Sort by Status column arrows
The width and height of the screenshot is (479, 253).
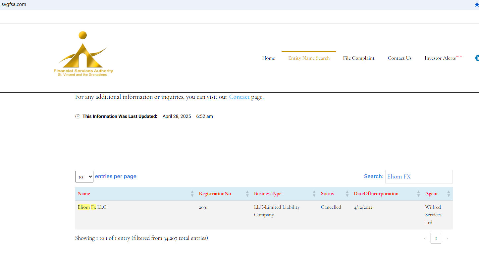(x=347, y=194)
